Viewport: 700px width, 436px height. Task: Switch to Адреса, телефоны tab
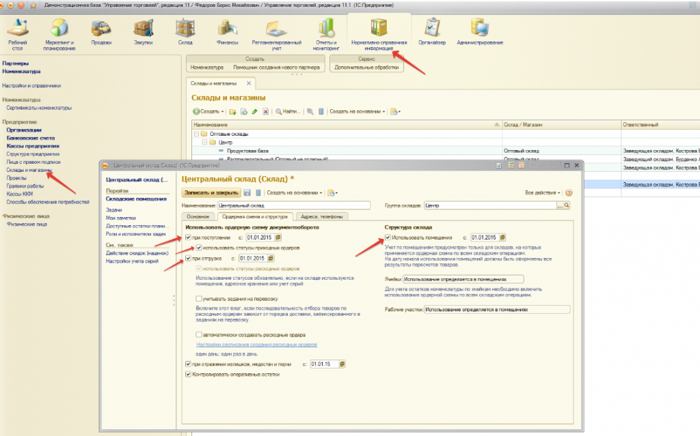click(322, 217)
